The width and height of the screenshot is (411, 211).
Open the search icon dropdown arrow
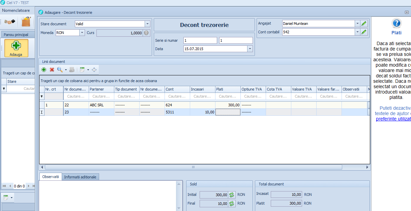pyautogui.click(x=66, y=70)
